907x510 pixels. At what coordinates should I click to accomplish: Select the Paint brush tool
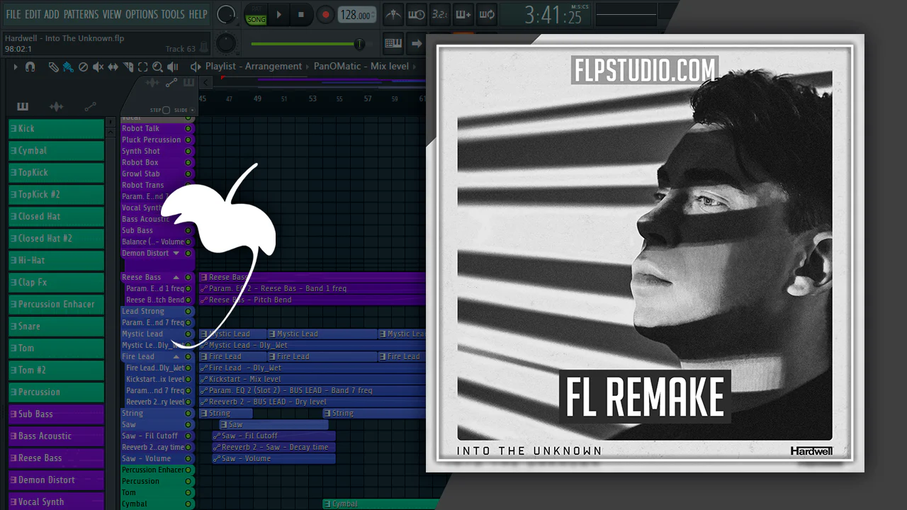(x=68, y=67)
